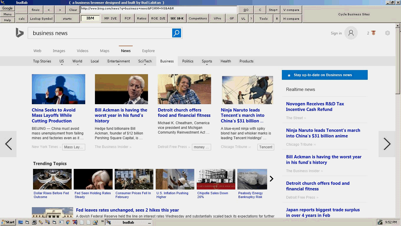Viewport: 401px width, 226px height.
Task: Click the star in Stay up-to-date banner
Action: (289, 75)
